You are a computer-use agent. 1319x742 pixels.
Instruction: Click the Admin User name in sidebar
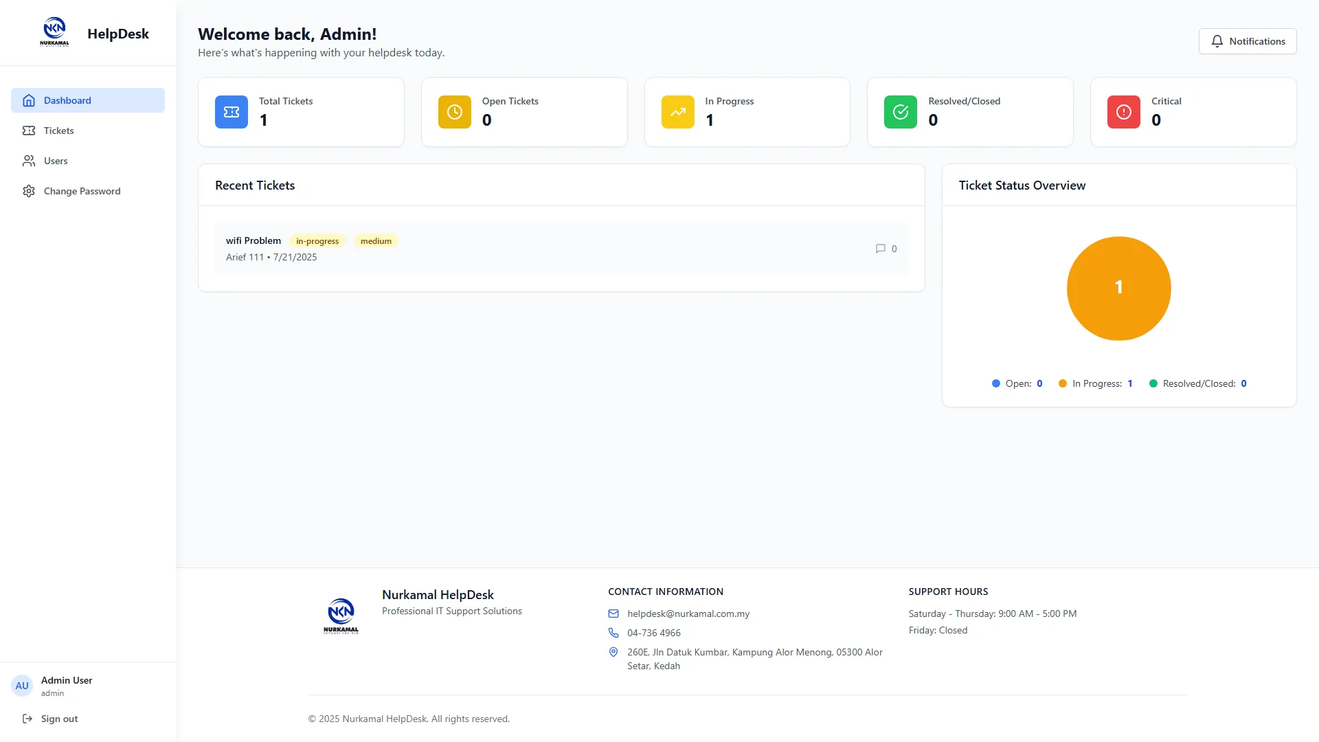pyautogui.click(x=67, y=680)
